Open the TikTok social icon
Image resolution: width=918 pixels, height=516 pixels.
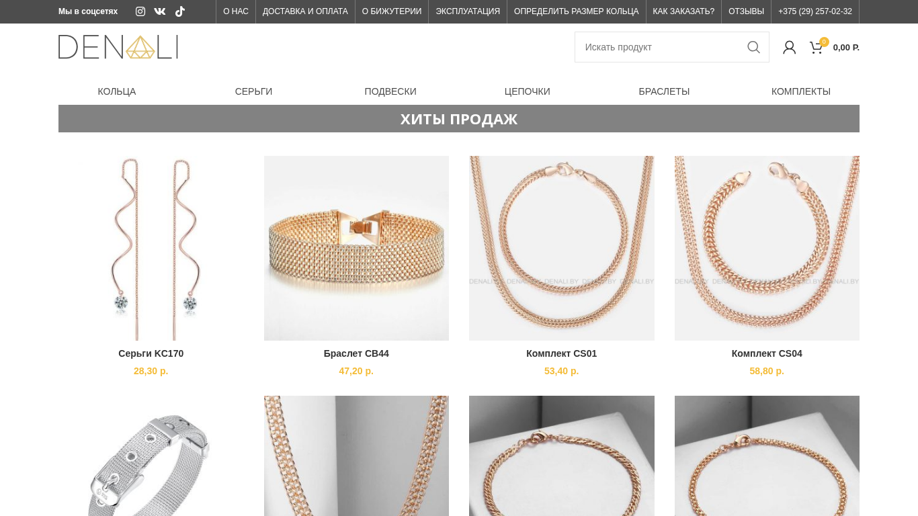[x=180, y=11]
